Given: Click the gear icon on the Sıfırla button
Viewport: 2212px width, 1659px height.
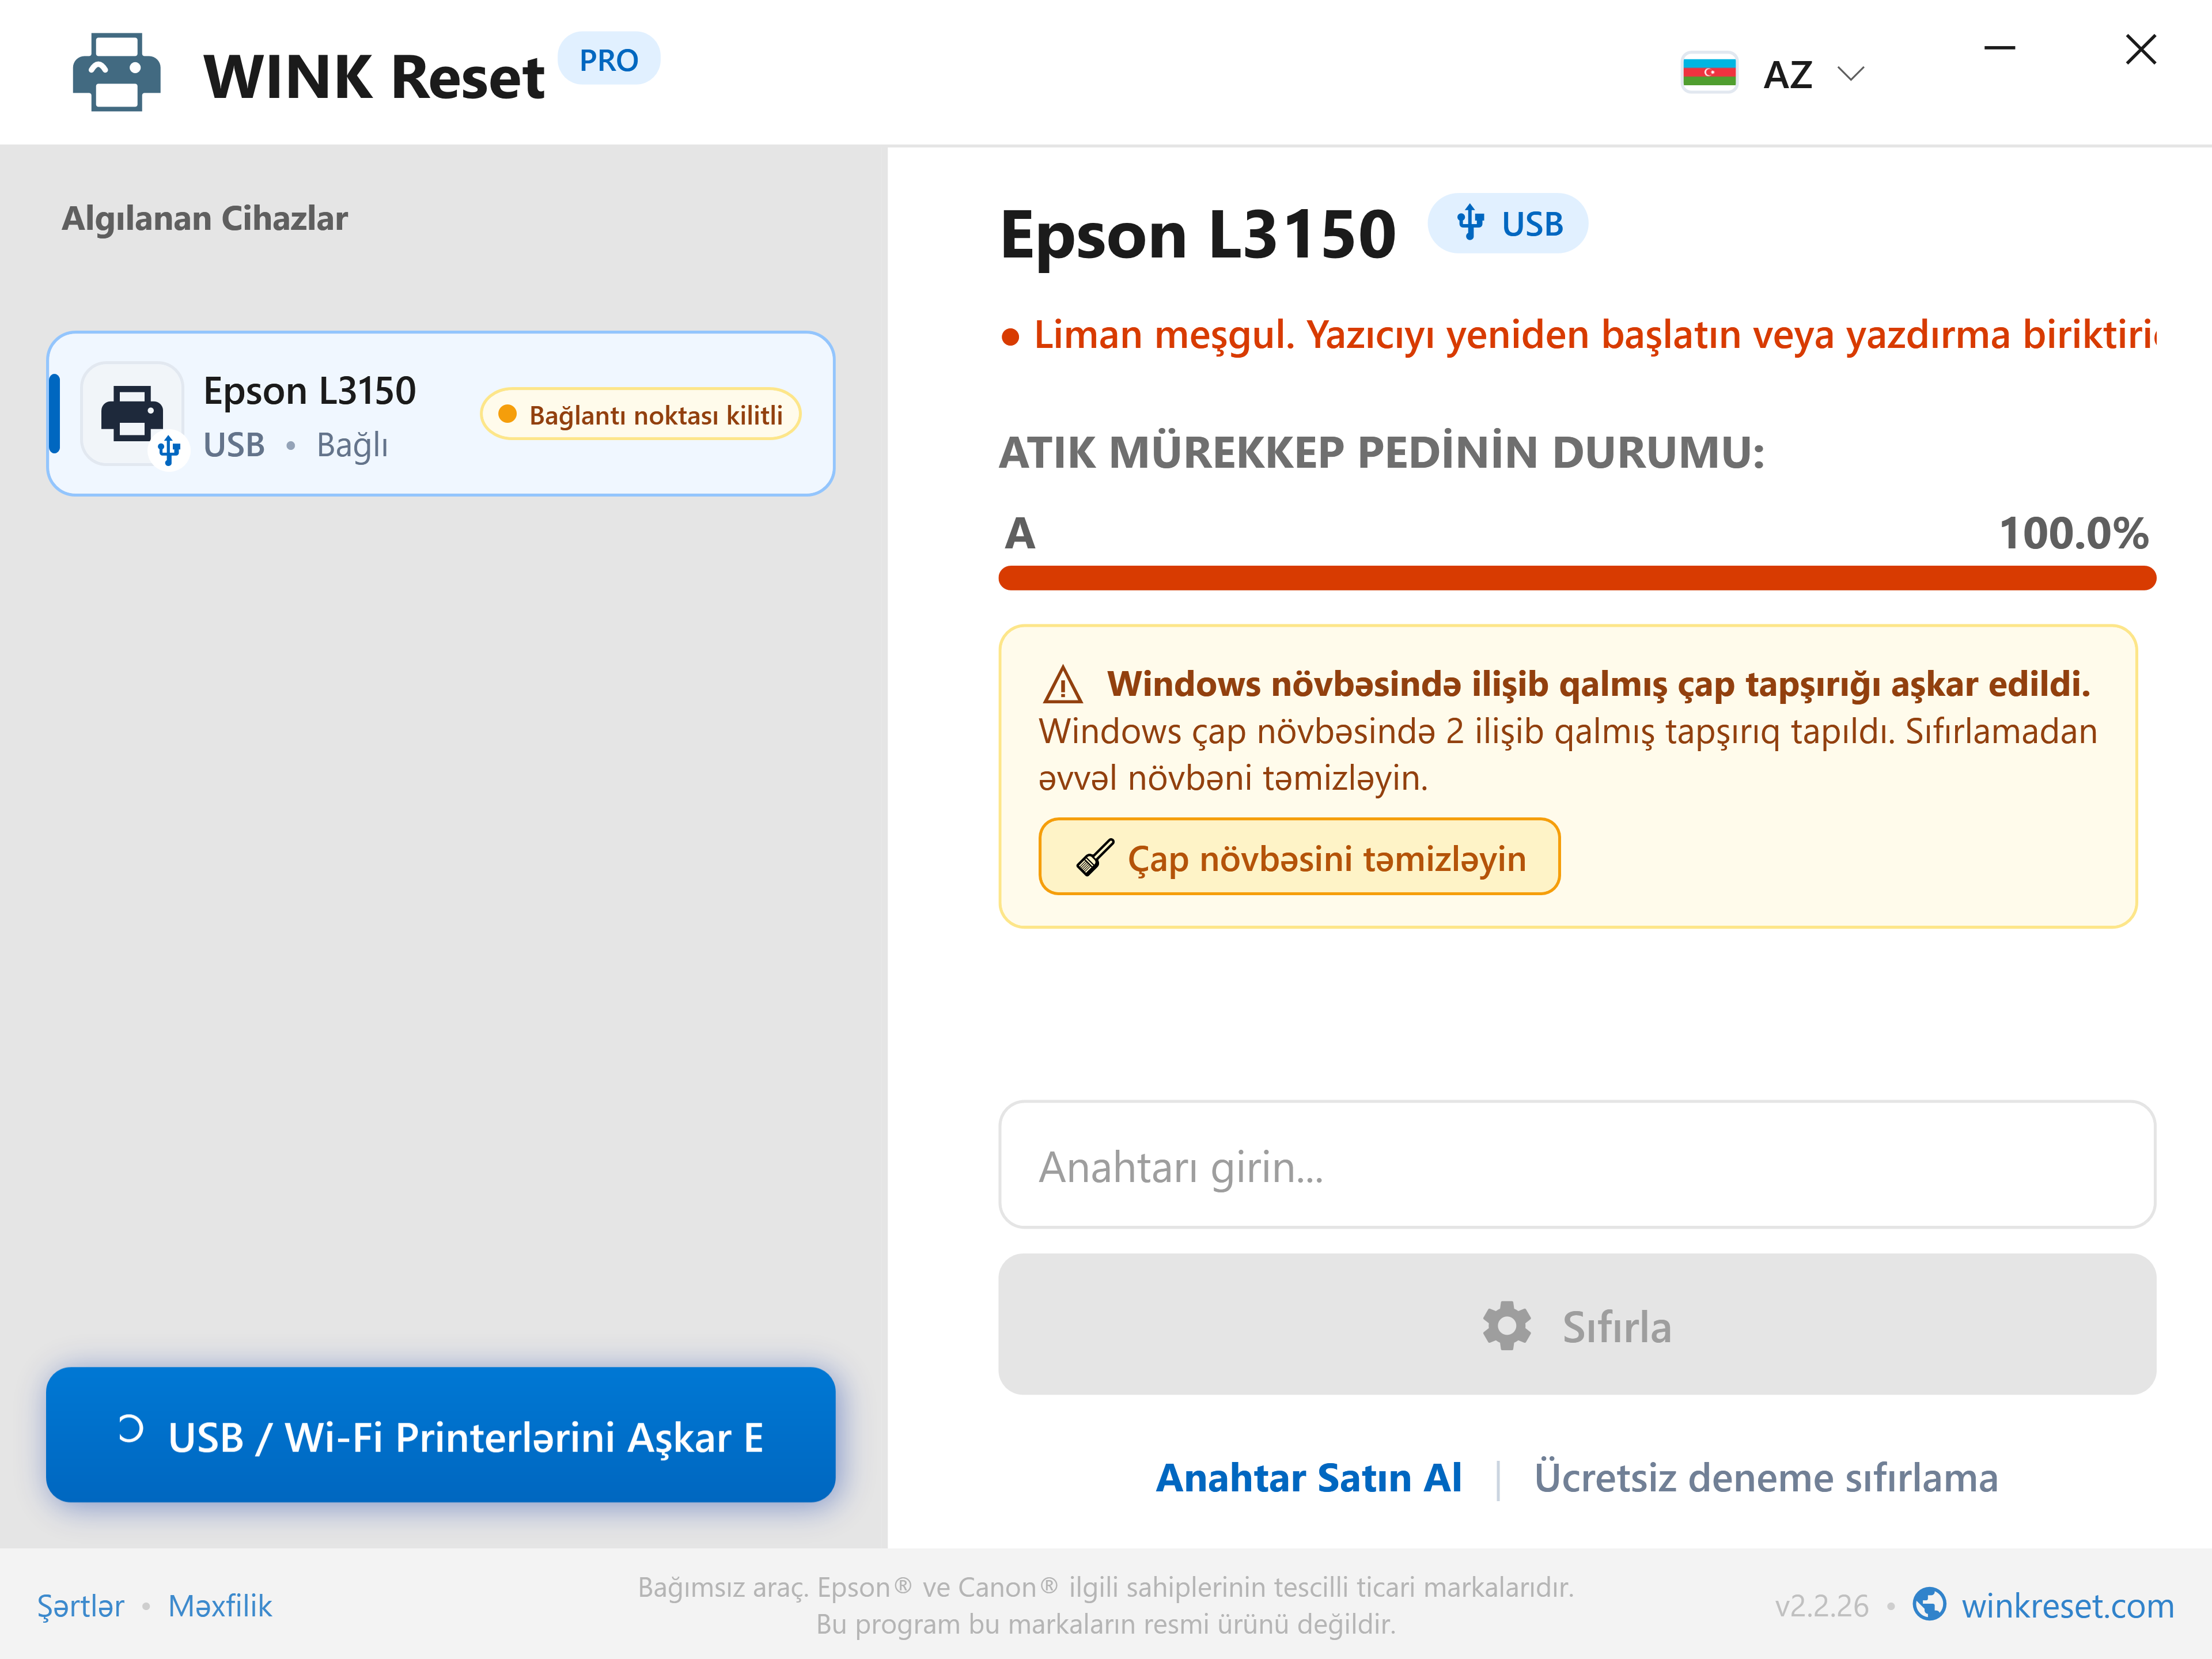Looking at the screenshot, I should click(x=1506, y=1326).
